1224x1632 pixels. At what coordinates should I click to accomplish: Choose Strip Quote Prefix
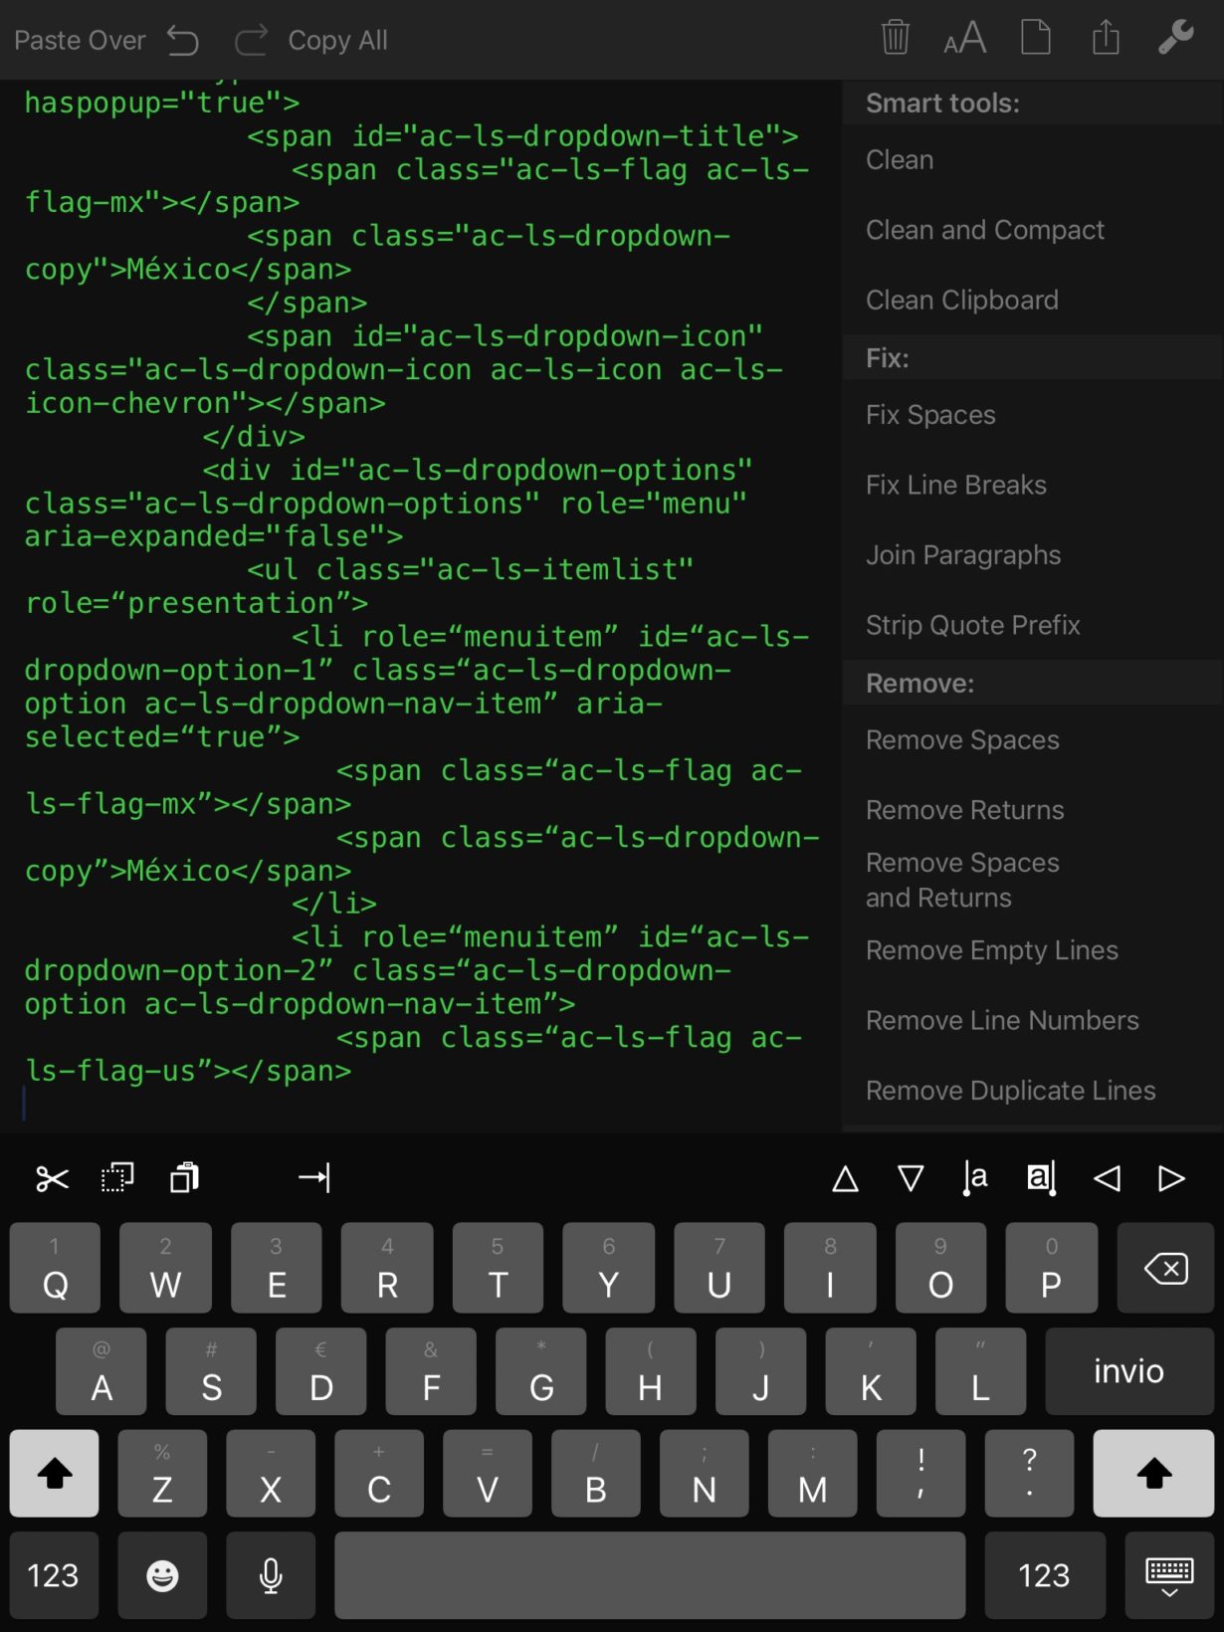(x=1033, y=625)
